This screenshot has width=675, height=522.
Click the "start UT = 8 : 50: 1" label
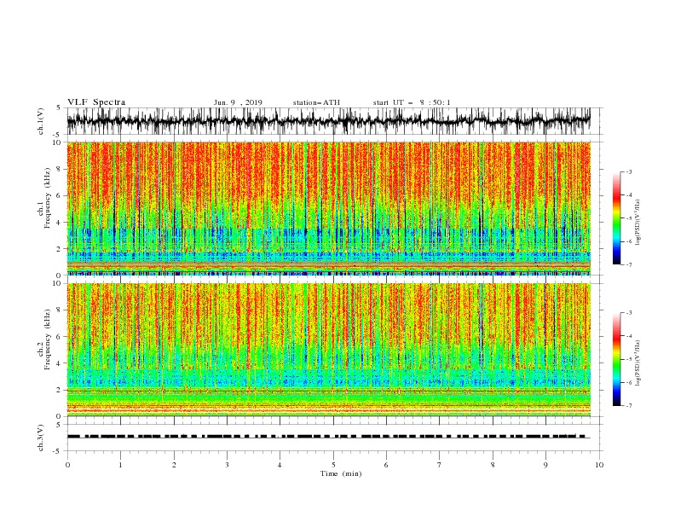coord(412,102)
